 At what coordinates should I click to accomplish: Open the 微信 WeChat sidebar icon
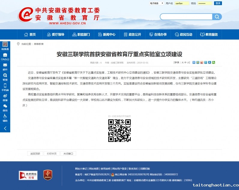(5, 107)
